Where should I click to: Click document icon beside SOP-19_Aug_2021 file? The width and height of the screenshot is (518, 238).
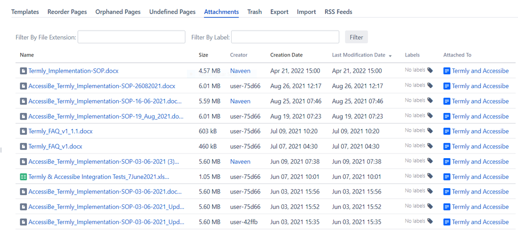tap(23, 116)
